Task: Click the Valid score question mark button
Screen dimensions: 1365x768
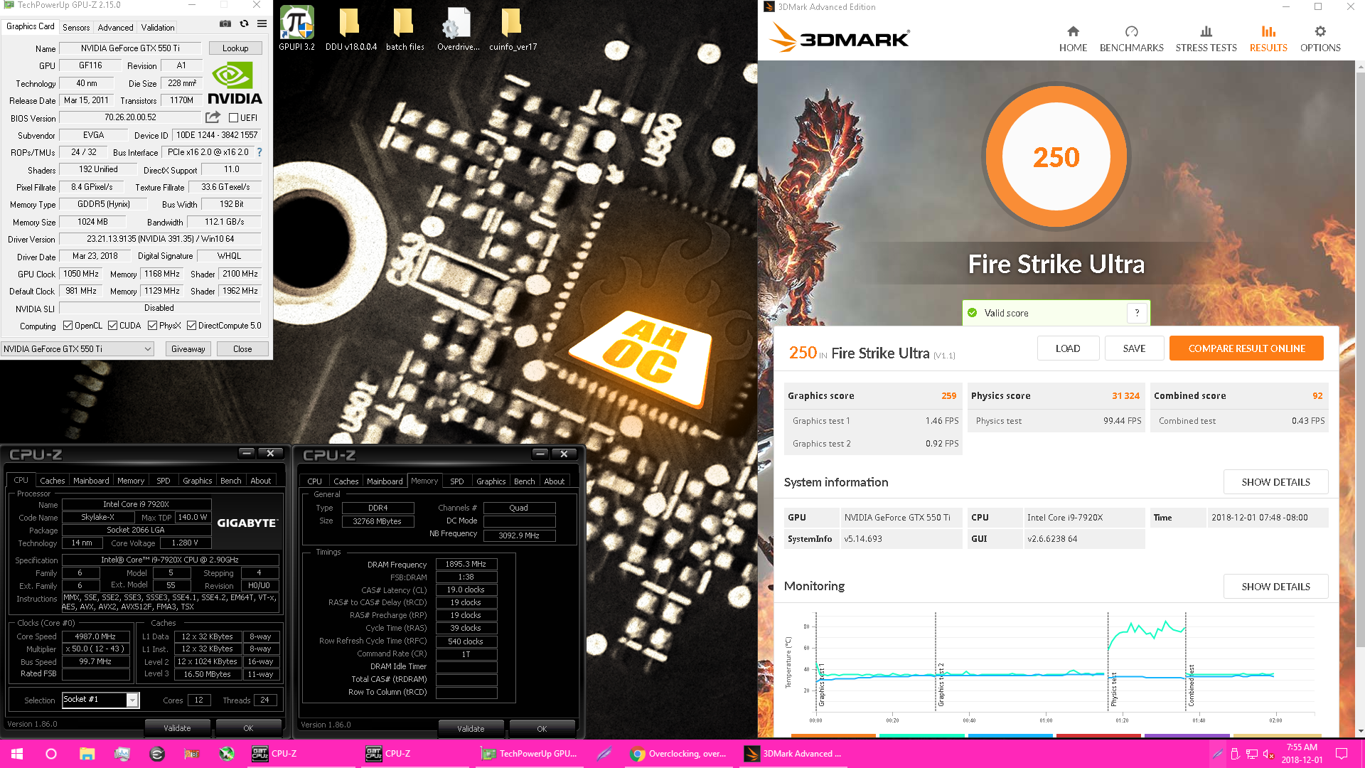Action: (x=1137, y=313)
